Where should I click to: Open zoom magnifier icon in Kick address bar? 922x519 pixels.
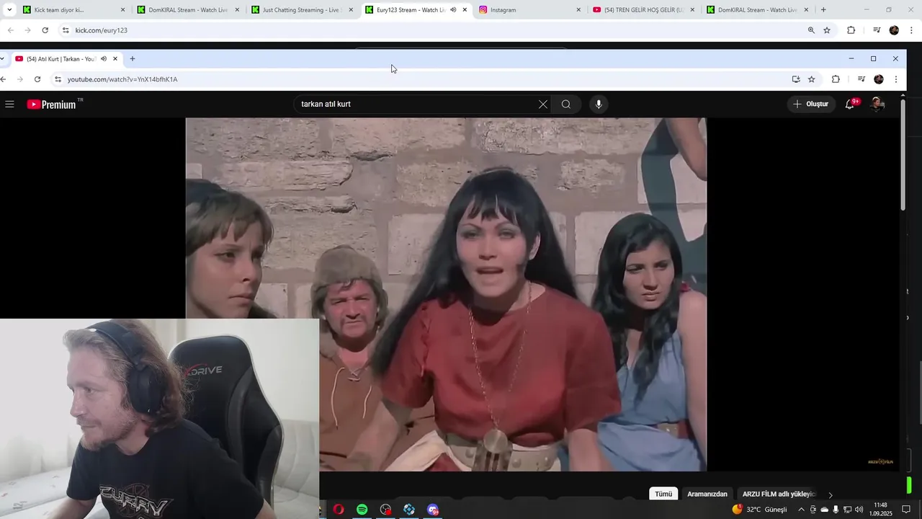(x=811, y=30)
